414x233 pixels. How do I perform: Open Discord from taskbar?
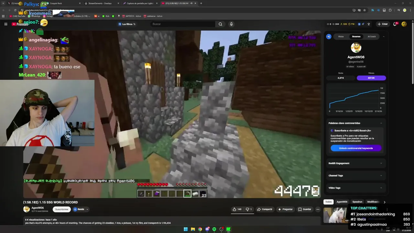click(207, 229)
